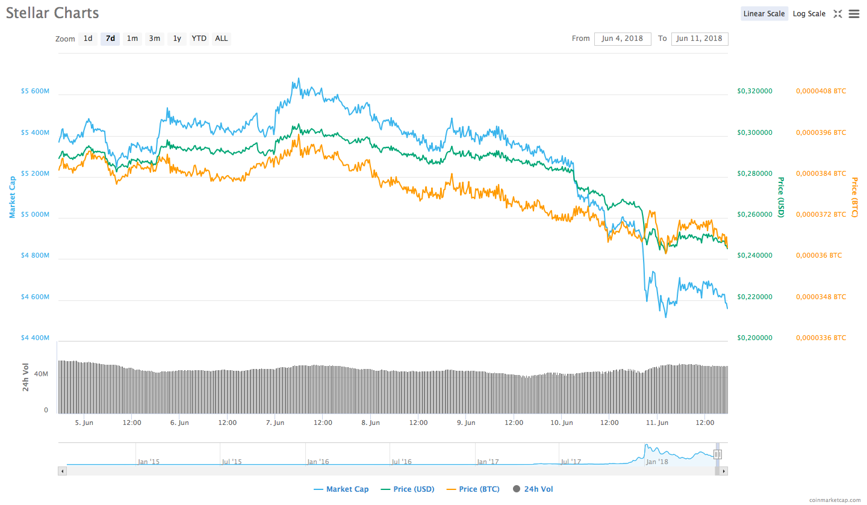Click the navigator scrollbar left arrow
This screenshot has width=867, height=505.
point(62,471)
